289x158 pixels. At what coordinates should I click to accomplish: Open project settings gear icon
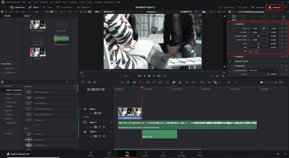tap(285, 154)
